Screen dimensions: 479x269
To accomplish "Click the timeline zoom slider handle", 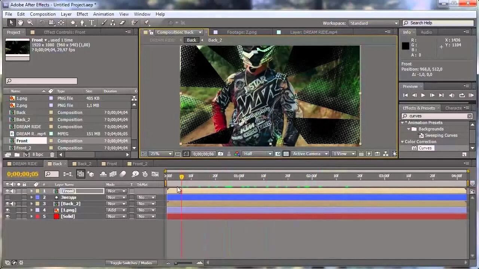I will [x=176, y=263].
